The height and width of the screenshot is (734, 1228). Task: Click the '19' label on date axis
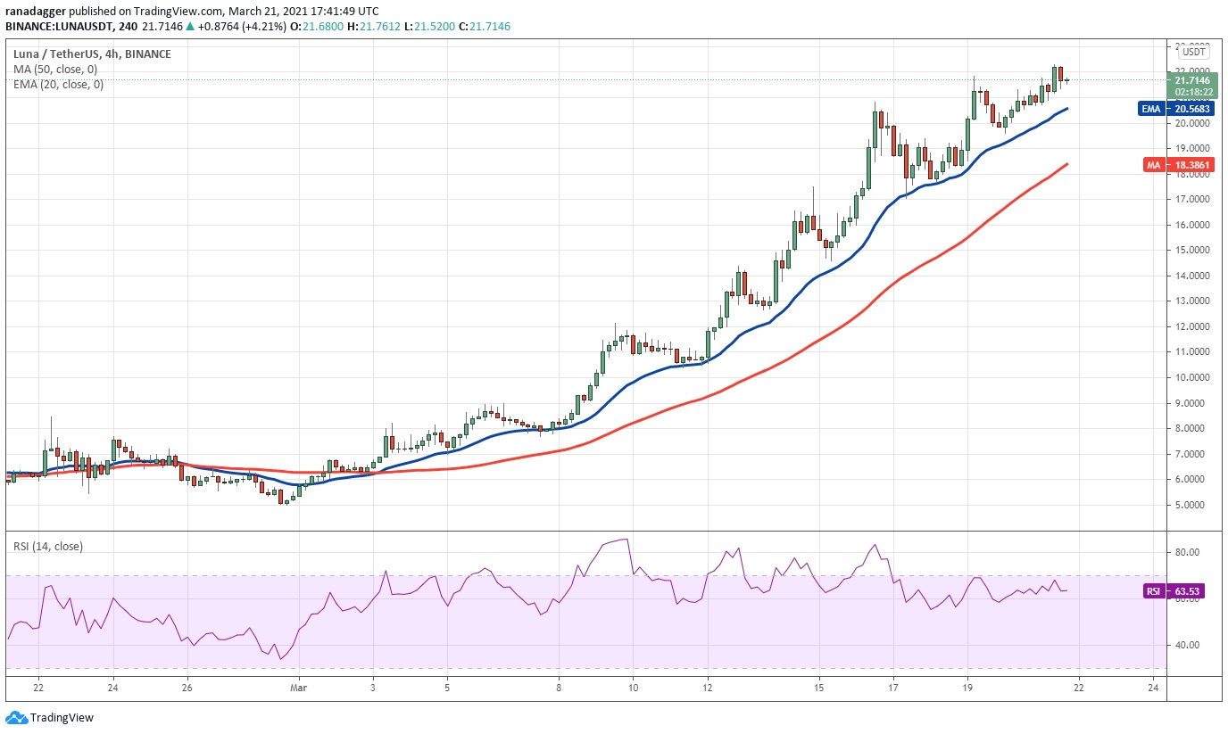click(x=967, y=688)
